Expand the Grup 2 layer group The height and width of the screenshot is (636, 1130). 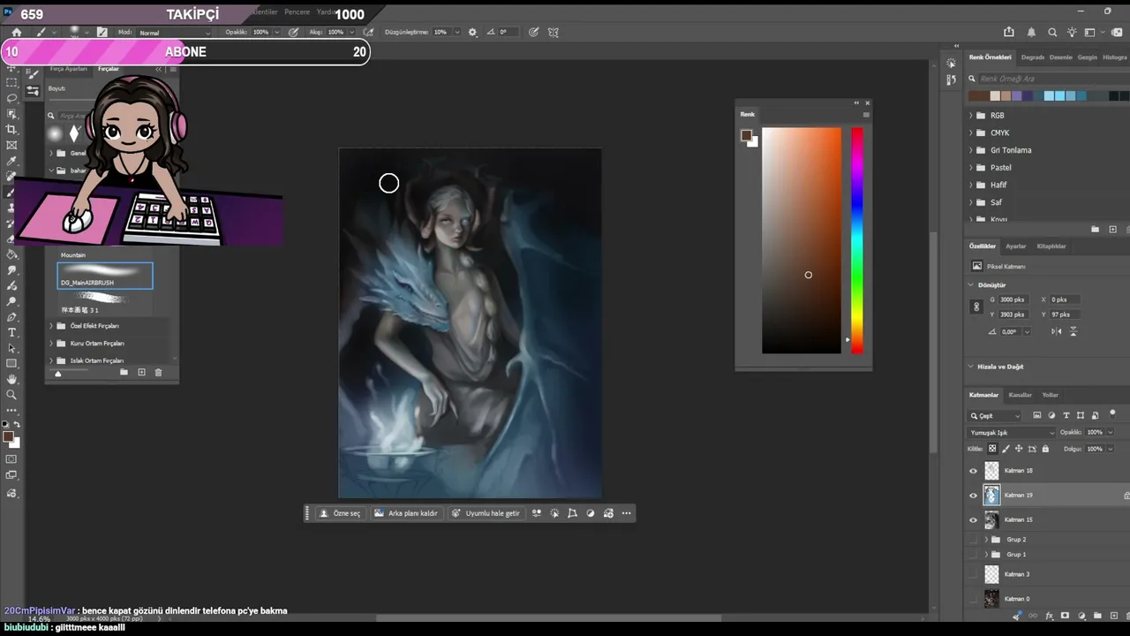pyautogui.click(x=986, y=540)
